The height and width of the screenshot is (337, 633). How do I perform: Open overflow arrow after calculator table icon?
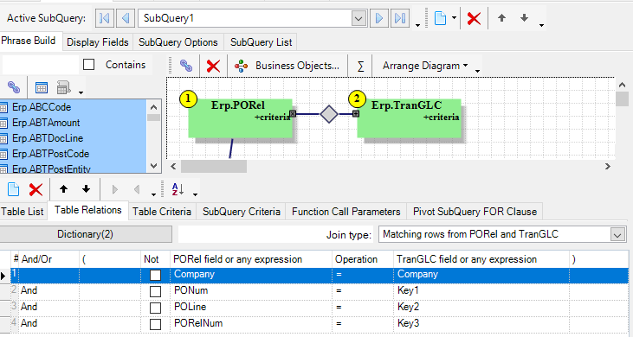pos(81,92)
